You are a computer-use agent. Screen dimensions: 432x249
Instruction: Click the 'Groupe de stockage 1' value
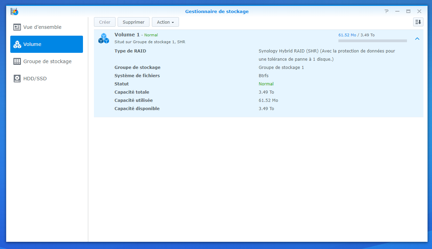[x=281, y=68]
